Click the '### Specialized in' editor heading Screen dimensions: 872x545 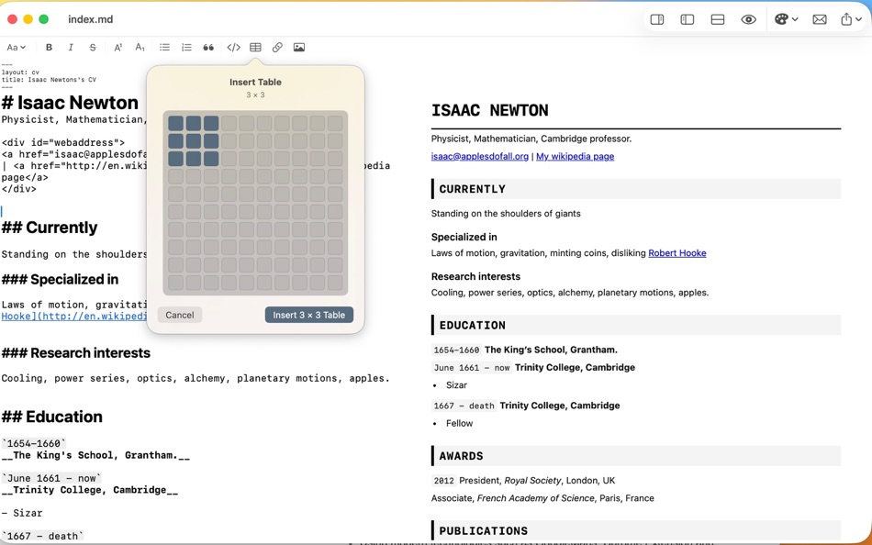[x=60, y=279]
